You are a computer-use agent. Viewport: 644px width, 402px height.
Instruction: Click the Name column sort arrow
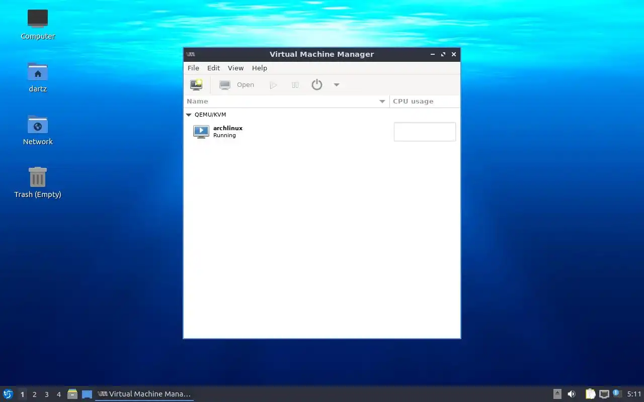click(382, 102)
